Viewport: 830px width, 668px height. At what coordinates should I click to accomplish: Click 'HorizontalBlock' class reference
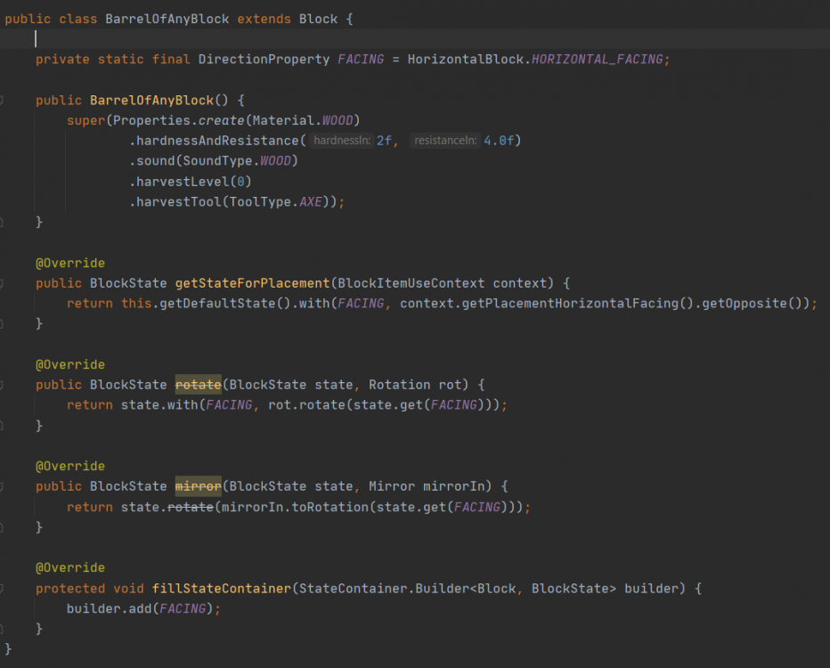pyautogui.click(x=465, y=60)
